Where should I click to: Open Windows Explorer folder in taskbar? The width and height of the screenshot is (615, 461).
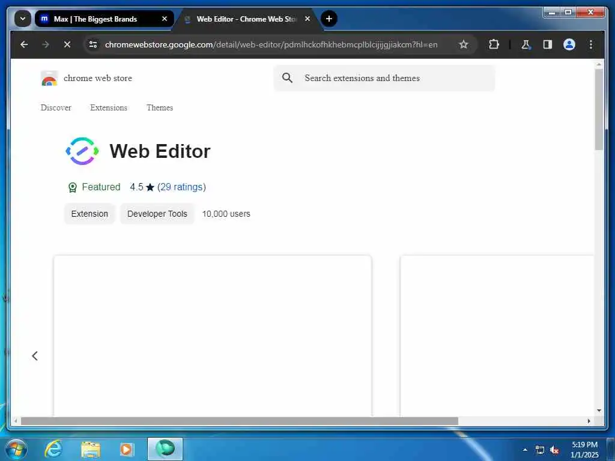point(91,449)
